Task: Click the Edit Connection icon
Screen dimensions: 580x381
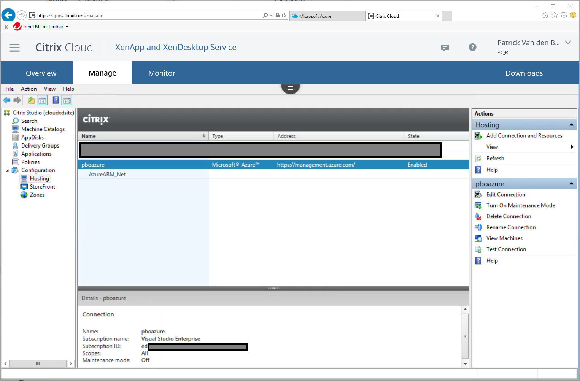Action: (478, 195)
